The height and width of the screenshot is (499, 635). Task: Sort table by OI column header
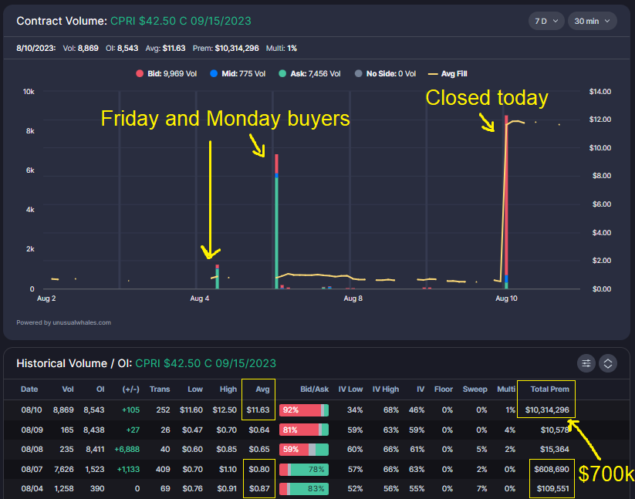pos(100,389)
